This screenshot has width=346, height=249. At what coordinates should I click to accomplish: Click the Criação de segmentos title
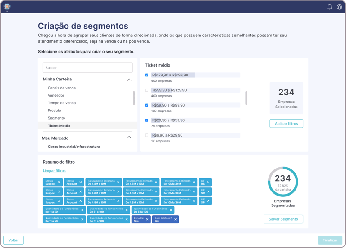click(x=83, y=26)
